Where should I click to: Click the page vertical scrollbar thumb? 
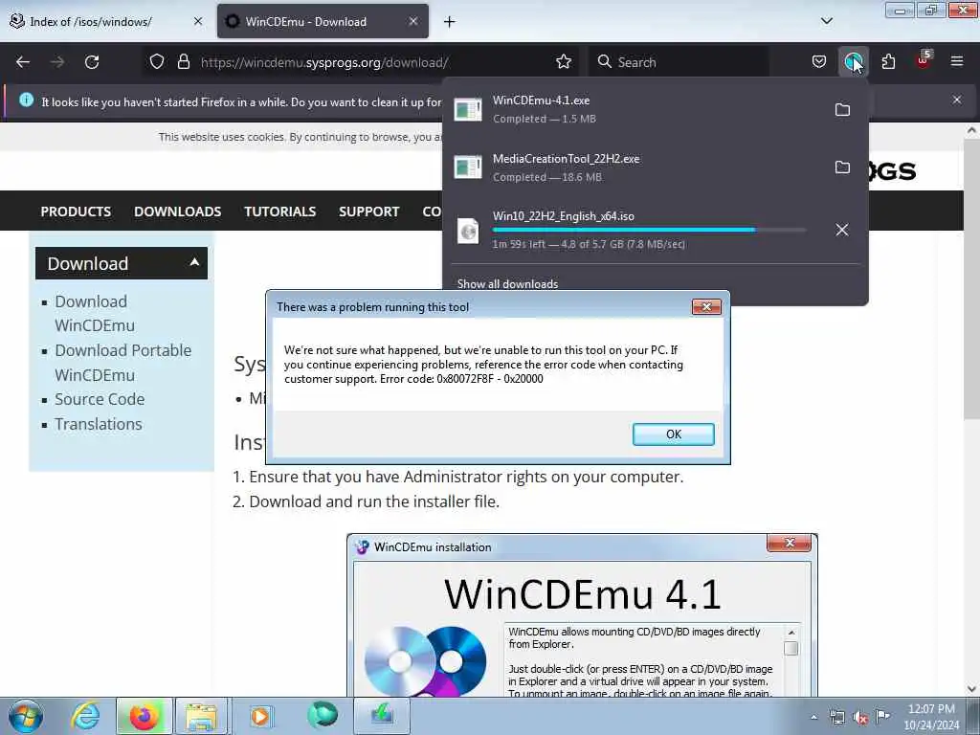[970, 278]
